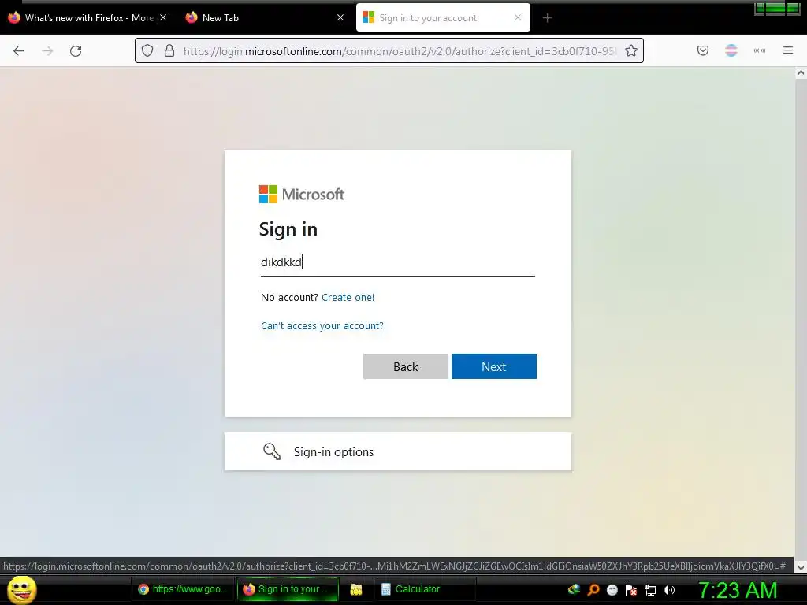
Task: Go back using the browser back arrow
Action: (x=19, y=51)
